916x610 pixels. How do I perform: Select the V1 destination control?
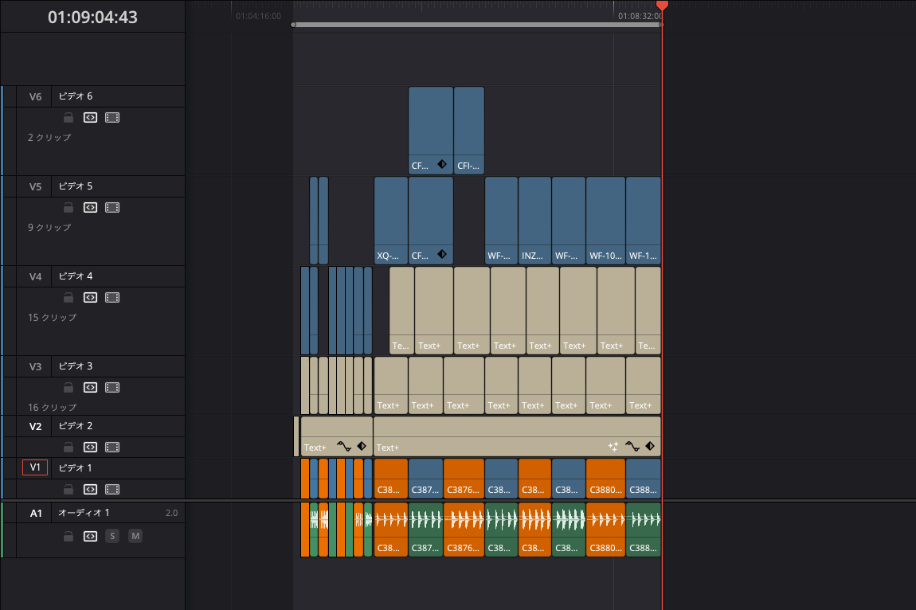click(35, 467)
